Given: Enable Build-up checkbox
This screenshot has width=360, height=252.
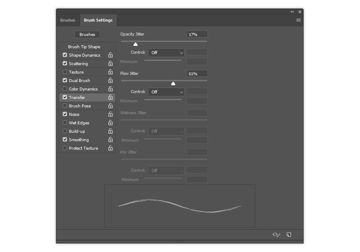Looking at the screenshot, I should (x=65, y=131).
